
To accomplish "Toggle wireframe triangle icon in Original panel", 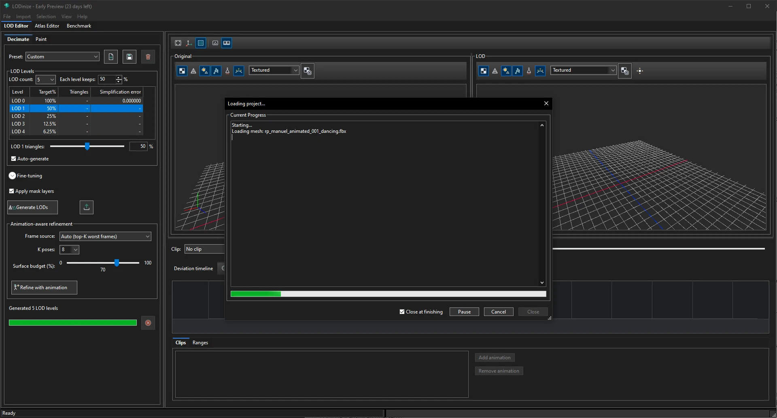I will point(193,71).
